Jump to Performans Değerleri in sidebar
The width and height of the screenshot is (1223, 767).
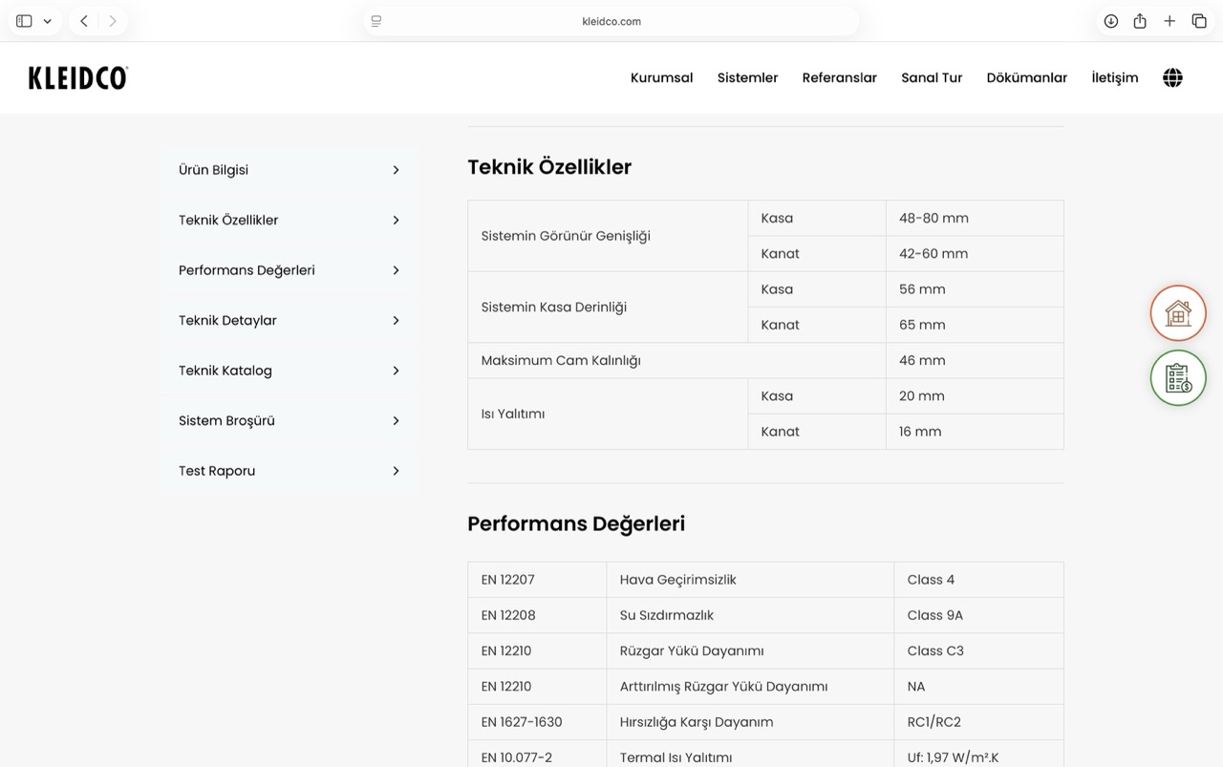coord(247,270)
